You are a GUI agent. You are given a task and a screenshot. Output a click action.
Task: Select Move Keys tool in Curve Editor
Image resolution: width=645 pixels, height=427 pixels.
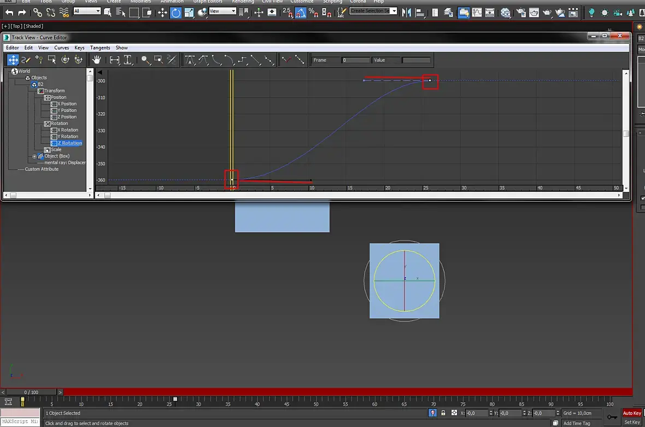13,60
